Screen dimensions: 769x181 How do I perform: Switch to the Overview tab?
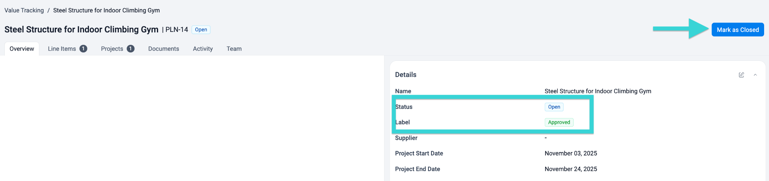pyautogui.click(x=22, y=49)
